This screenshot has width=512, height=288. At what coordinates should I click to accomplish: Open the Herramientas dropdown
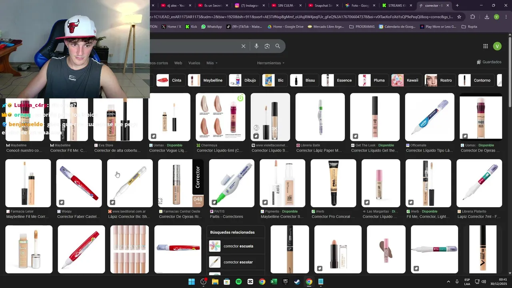pos(271,63)
